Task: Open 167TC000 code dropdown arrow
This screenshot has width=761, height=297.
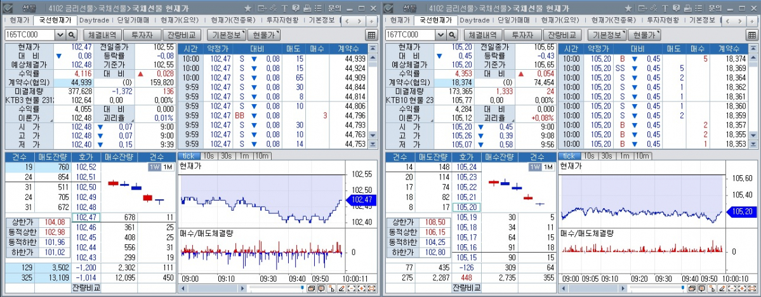Action: point(440,35)
